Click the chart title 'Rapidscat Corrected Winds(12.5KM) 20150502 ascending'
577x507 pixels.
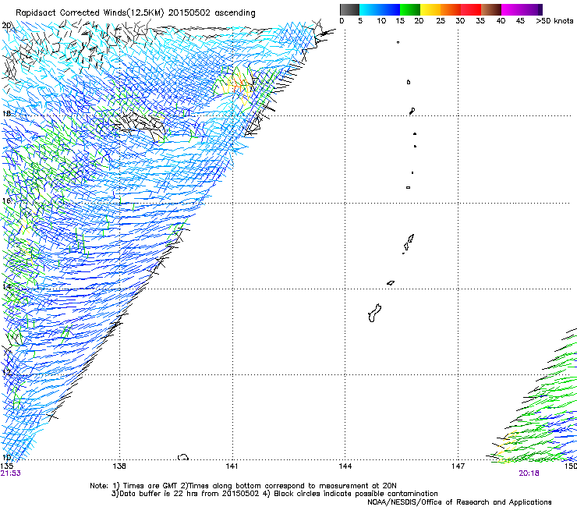coord(136,13)
